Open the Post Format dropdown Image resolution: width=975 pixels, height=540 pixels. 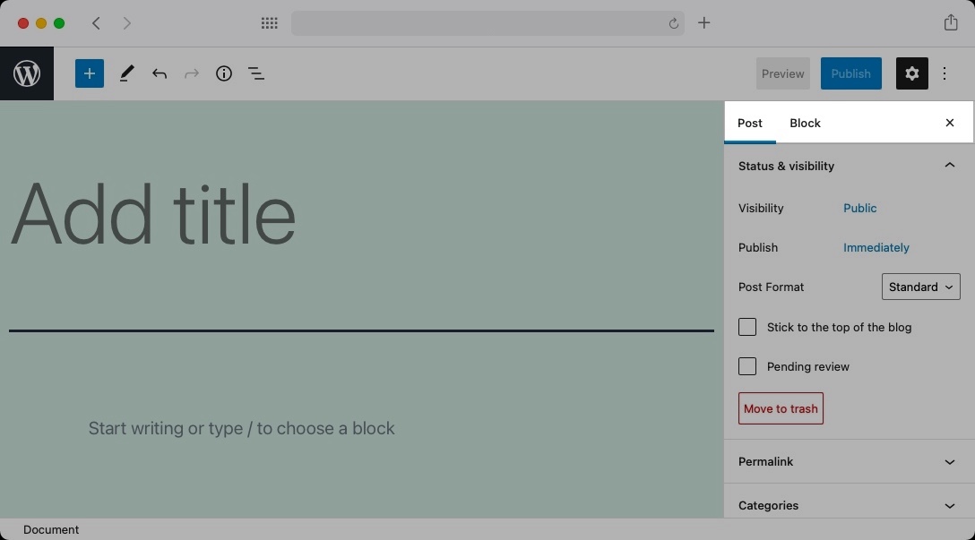coord(920,287)
